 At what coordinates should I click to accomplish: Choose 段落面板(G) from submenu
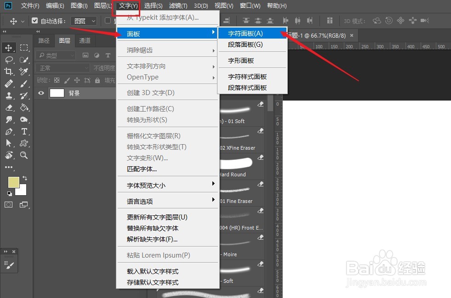click(252, 45)
